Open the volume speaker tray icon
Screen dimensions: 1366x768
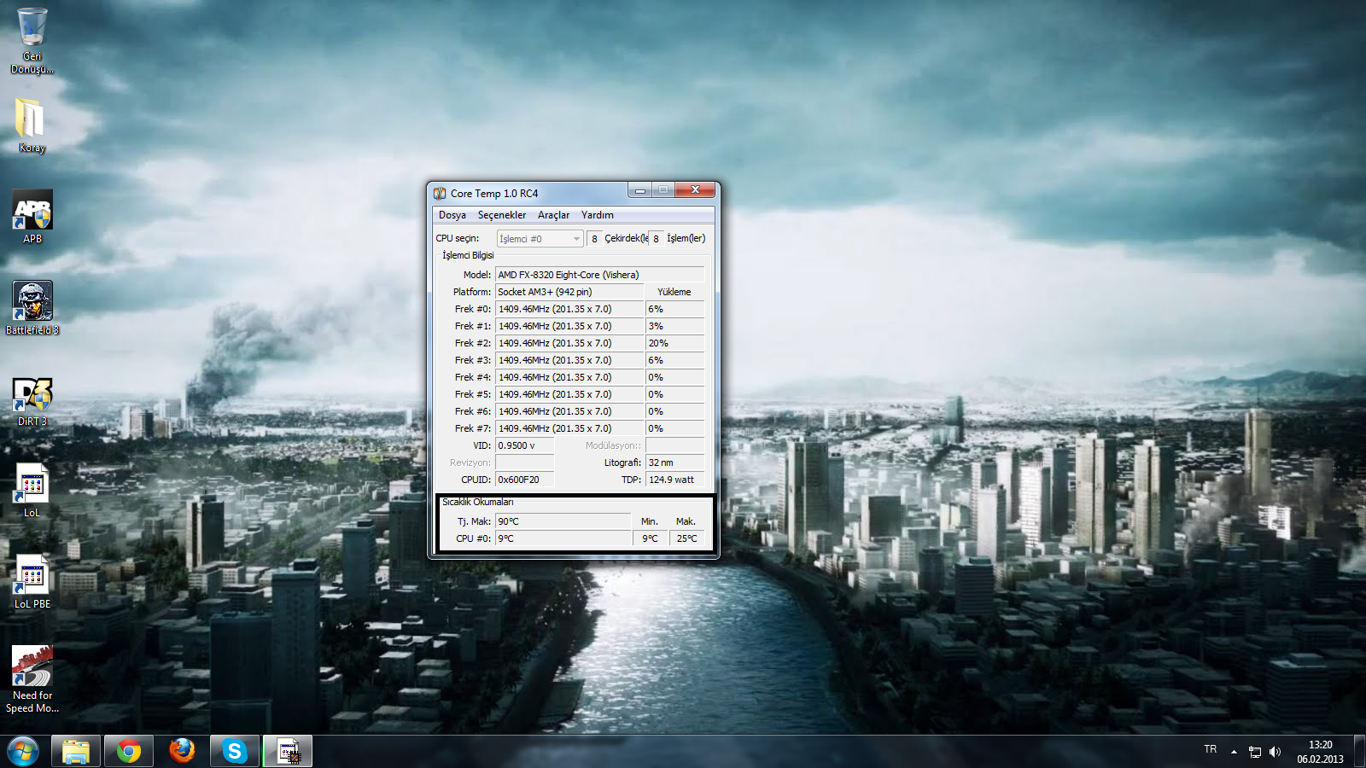coord(1275,752)
